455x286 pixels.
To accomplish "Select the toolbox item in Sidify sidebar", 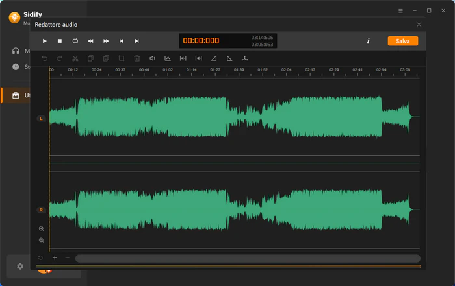I will tap(16, 95).
